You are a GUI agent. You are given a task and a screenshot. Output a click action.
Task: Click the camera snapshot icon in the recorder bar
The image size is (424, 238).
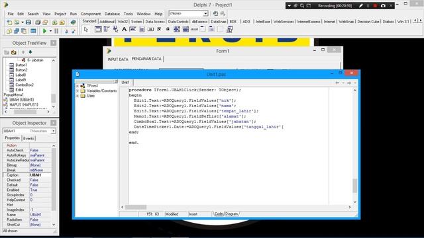[383, 5]
